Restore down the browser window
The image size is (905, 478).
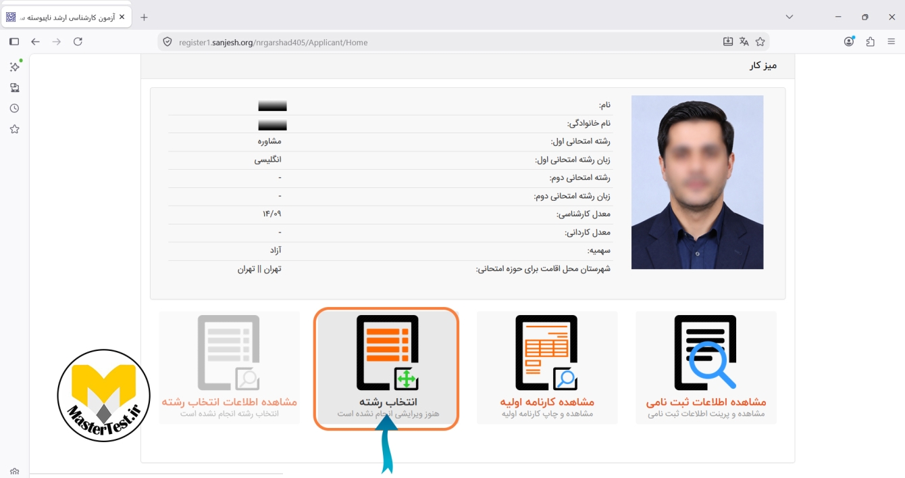click(864, 17)
